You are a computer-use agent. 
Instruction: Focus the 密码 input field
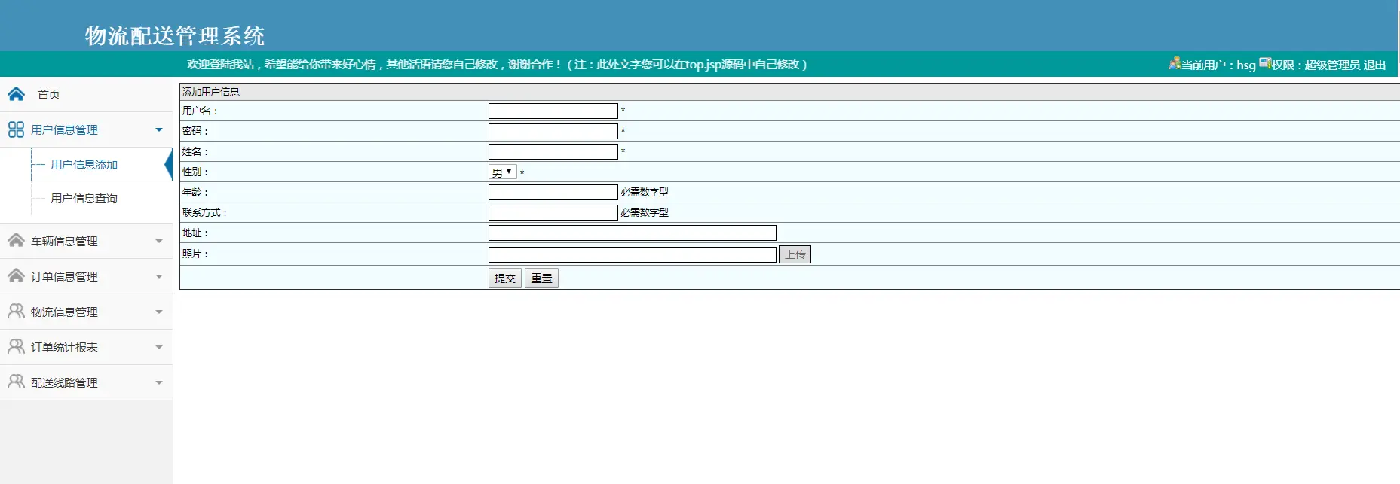point(553,131)
